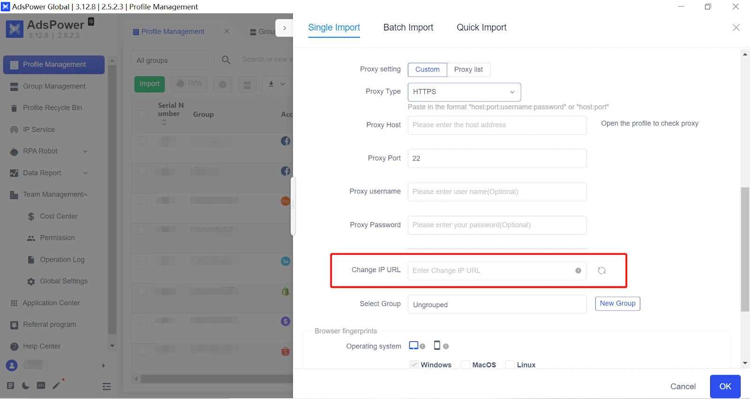Image resolution: width=750 pixels, height=399 pixels.
Task: Click the Shopify platform icon in table
Action: (285, 291)
